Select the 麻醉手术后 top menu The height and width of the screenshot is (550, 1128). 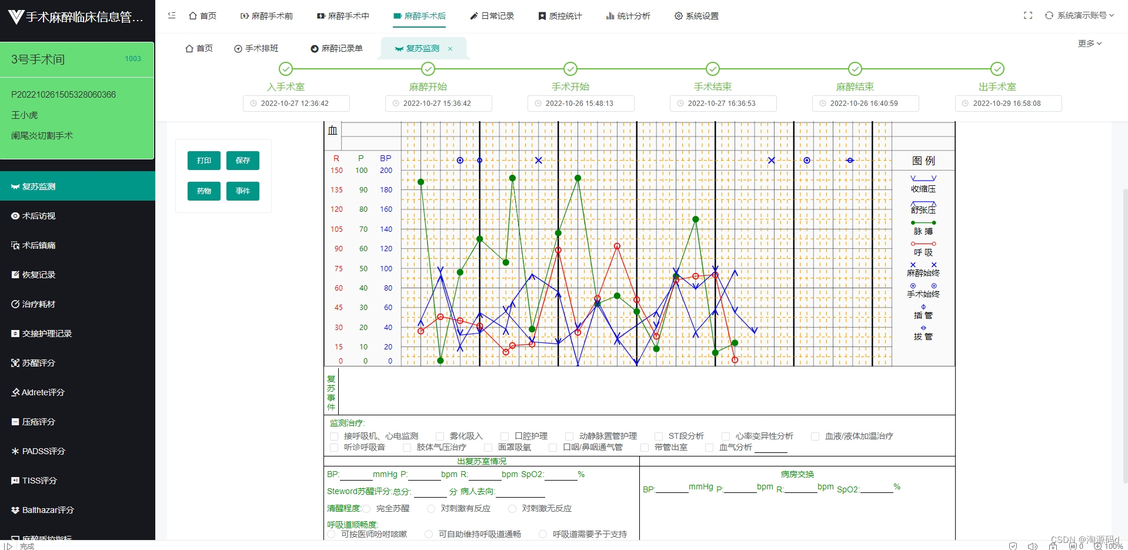tap(419, 16)
